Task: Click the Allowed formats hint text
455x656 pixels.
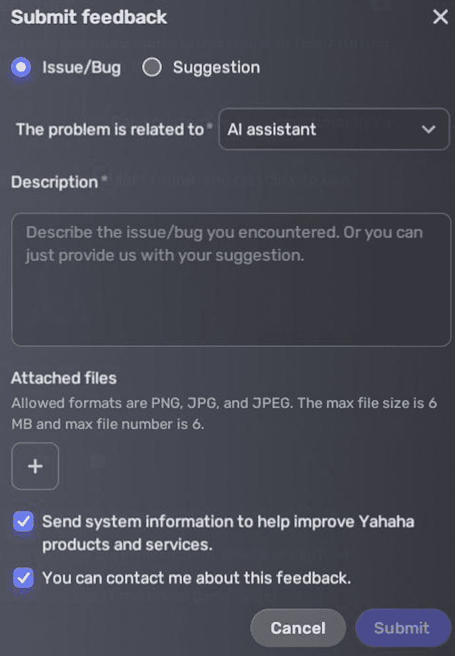Action: (x=224, y=413)
